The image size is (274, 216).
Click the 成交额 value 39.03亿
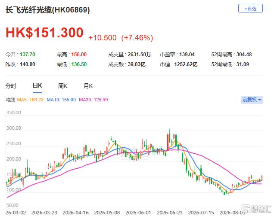137,64
